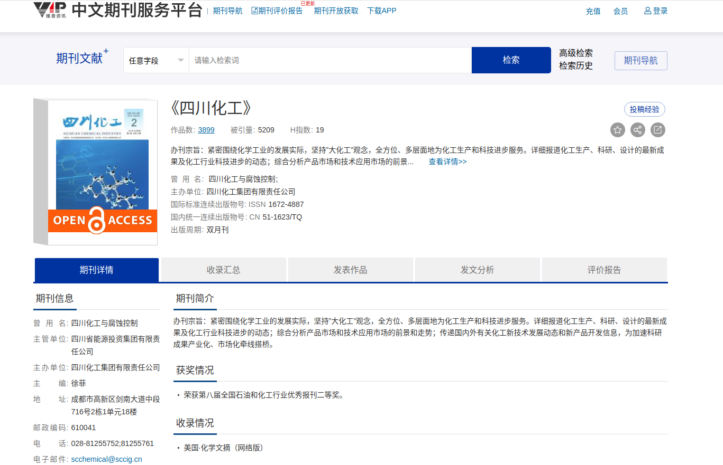
Task: Open the 高级检索 advanced search link
Action: click(x=575, y=53)
